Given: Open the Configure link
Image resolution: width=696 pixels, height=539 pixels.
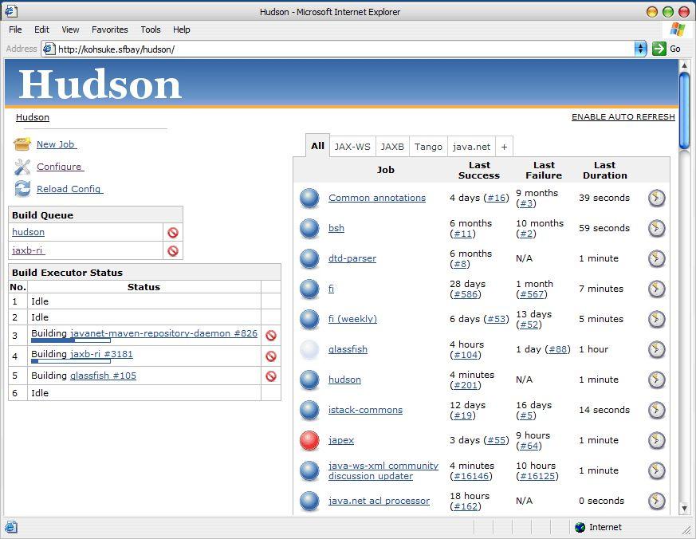Looking at the screenshot, I should 60,167.
